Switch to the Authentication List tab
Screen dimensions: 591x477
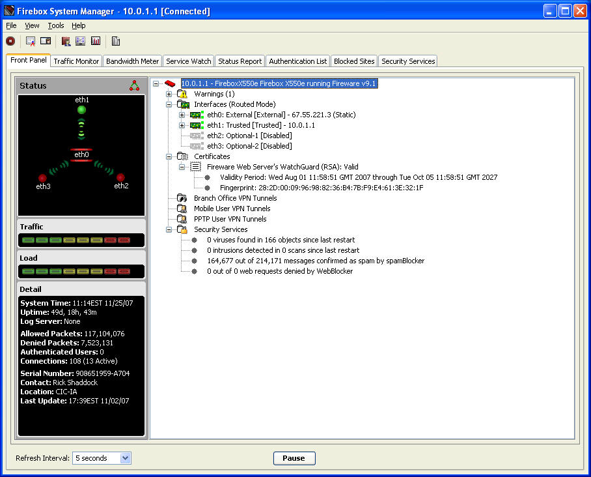pos(297,61)
